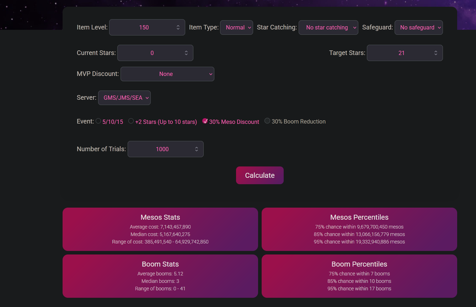Click the 'MVP Discount:' label
Screen dimensions: 476x307
click(98, 74)
